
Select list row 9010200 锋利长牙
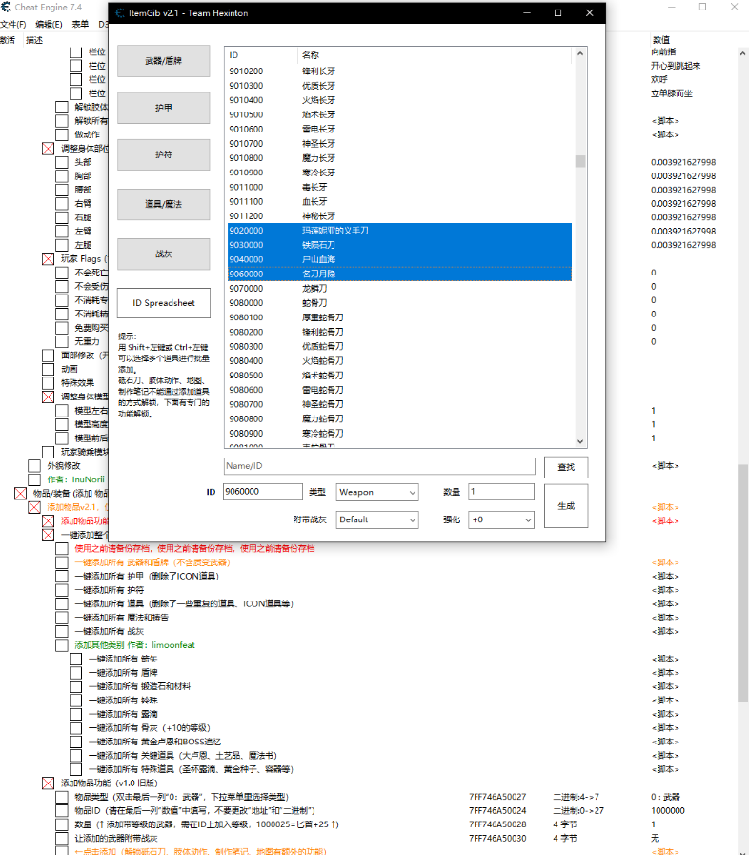pyautogui.click(x=399, y=71)
